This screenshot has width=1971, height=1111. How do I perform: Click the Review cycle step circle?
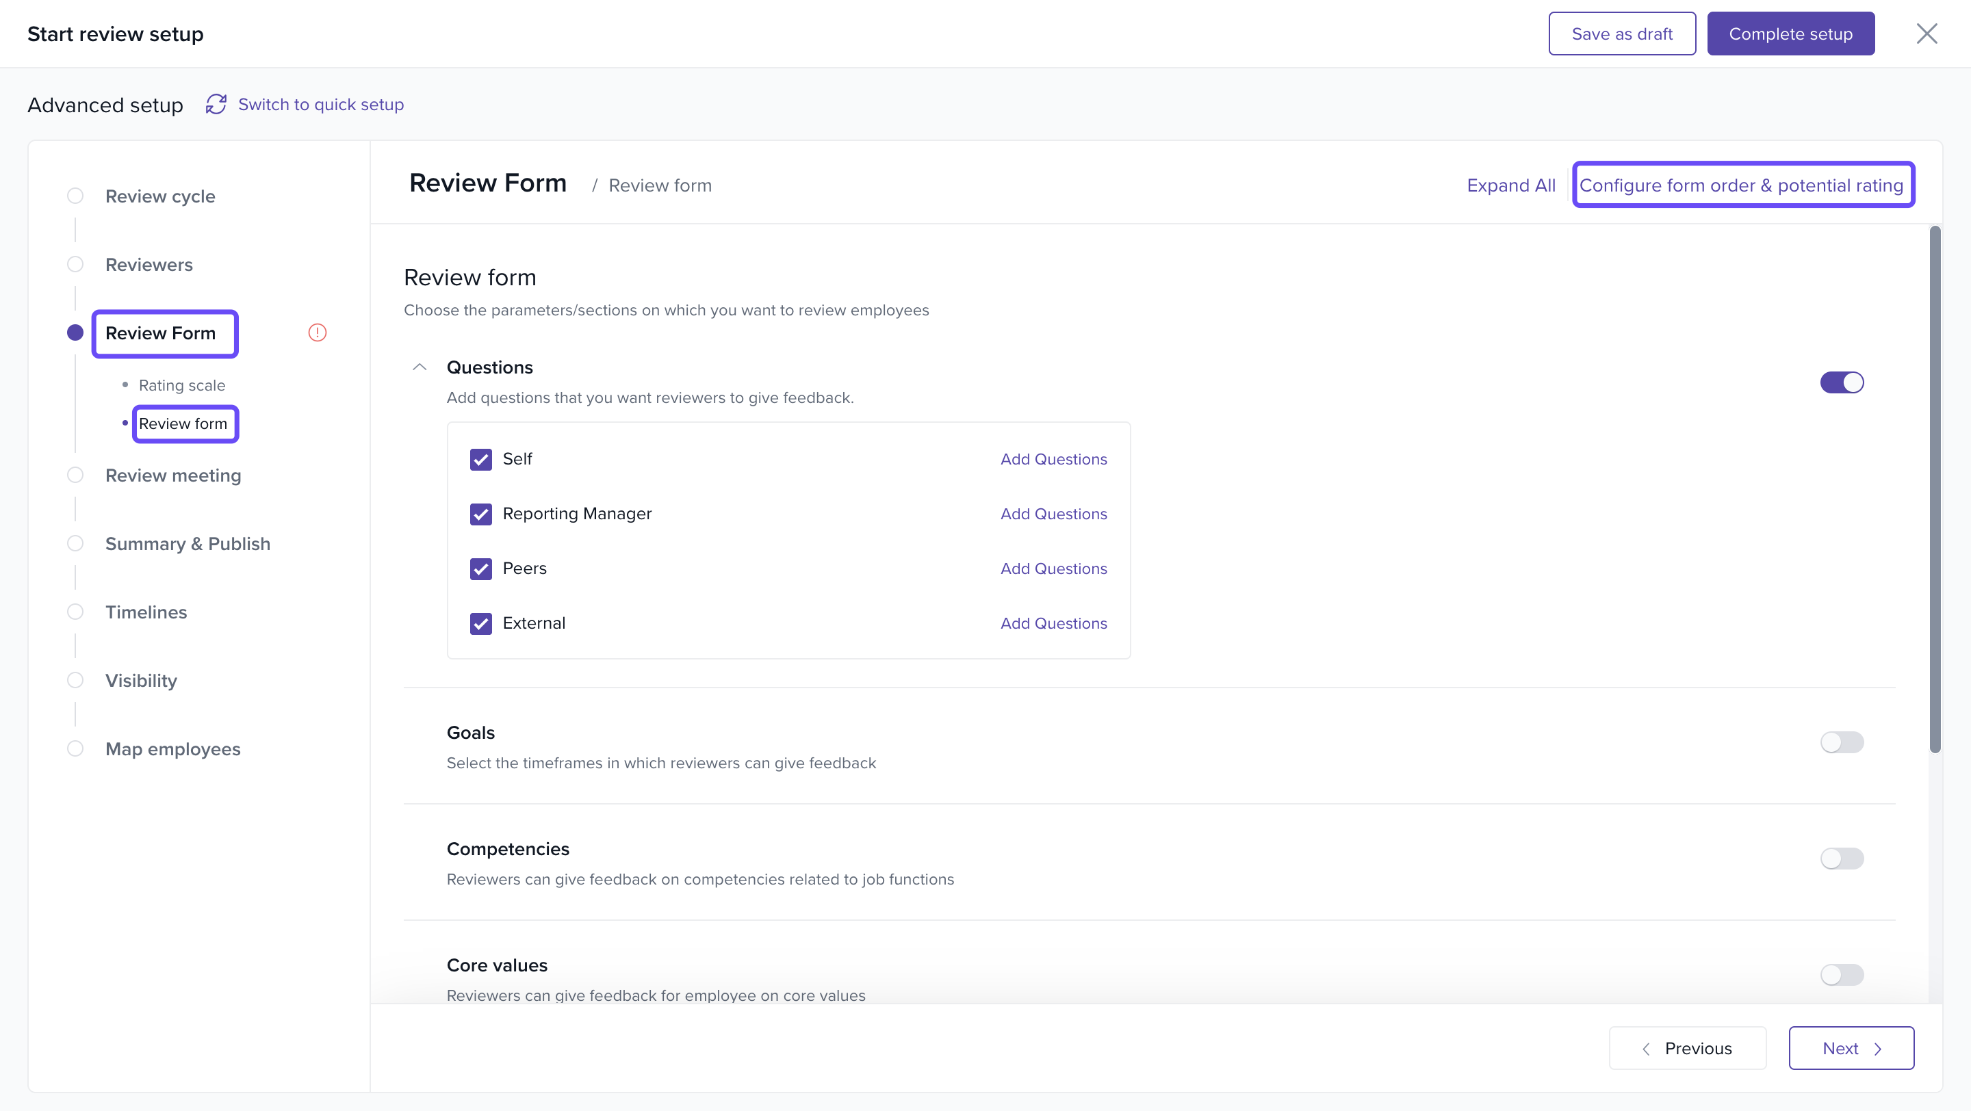pyautogui.click(x=75, y=196)
